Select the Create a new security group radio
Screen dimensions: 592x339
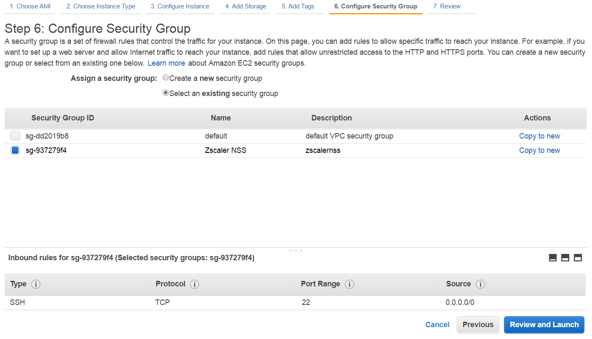pyautogui.click(x=165, y=77)
